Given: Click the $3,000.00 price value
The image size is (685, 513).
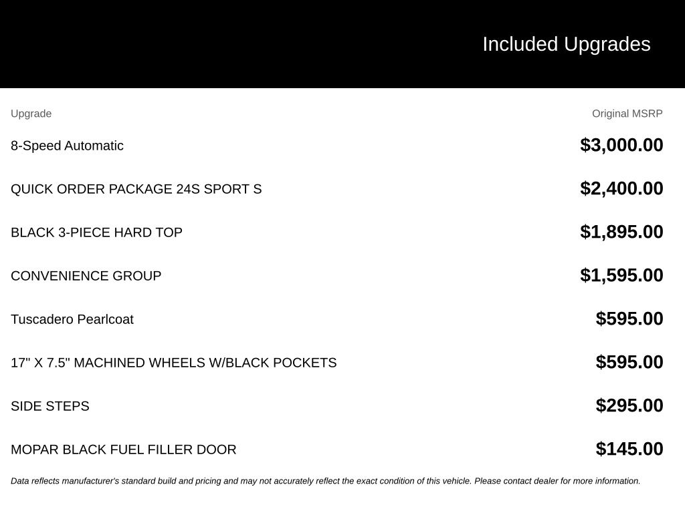Looking at the screenshot, I should [x=621, y=145].
